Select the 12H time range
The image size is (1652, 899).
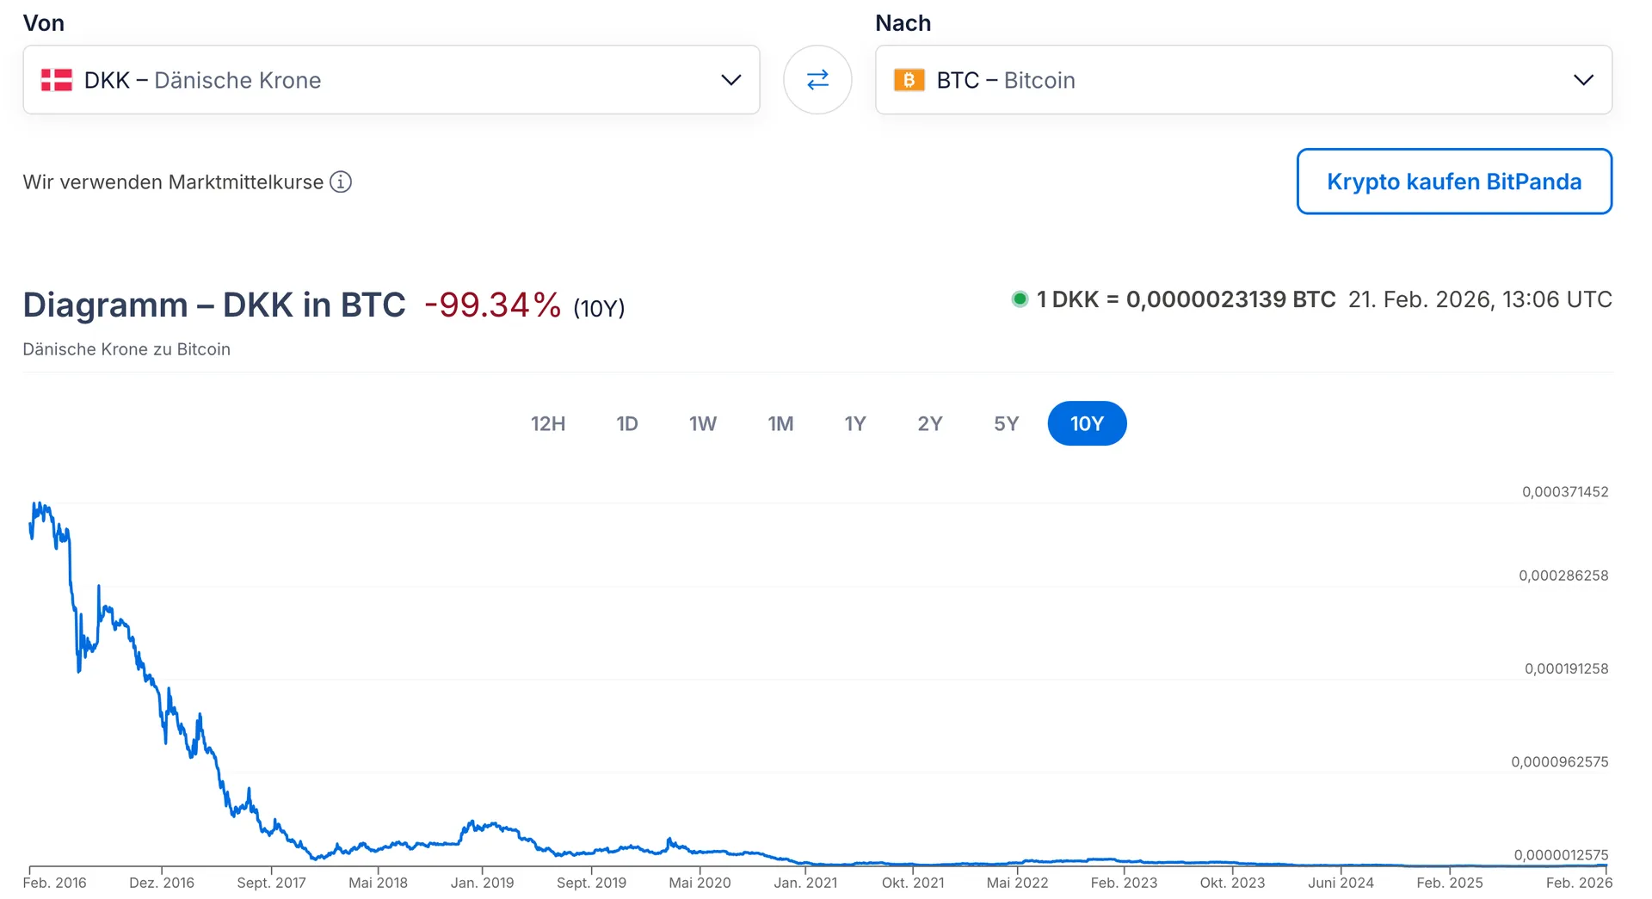pyautogui.click(x=548, y=423)
